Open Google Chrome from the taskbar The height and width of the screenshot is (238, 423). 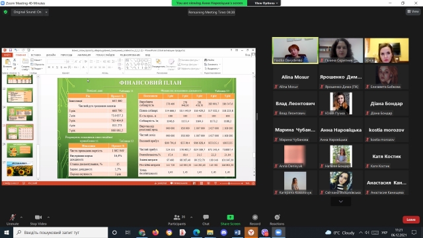point(142,232)
